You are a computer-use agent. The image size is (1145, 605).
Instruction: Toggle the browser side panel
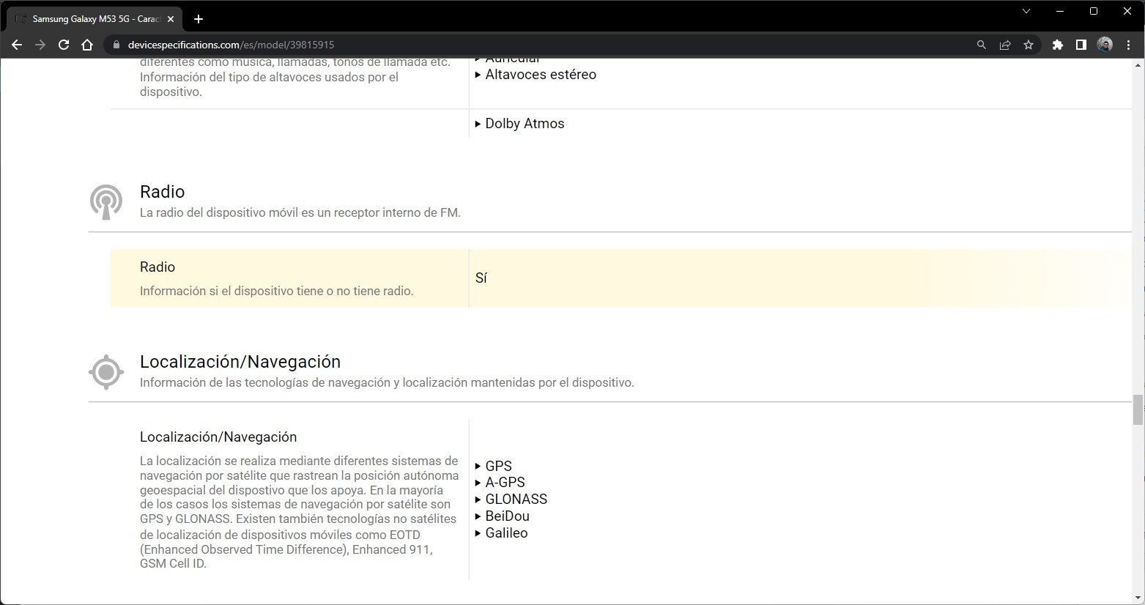click(1081, 45)
